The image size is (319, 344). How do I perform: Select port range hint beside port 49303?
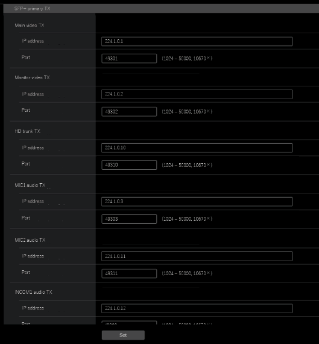tap(187, 219)
